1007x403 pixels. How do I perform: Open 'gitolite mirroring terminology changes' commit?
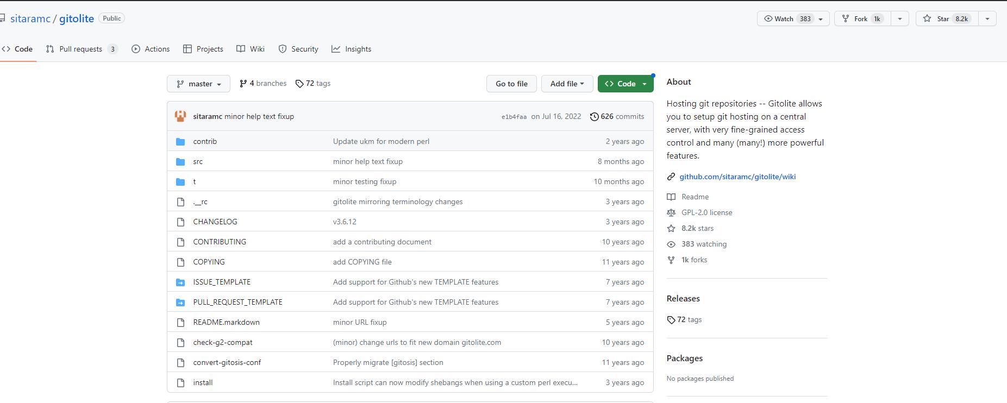coord(398,201)
